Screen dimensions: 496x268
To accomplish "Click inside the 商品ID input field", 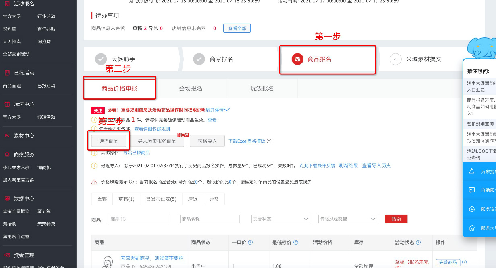I will click(138, 219).
